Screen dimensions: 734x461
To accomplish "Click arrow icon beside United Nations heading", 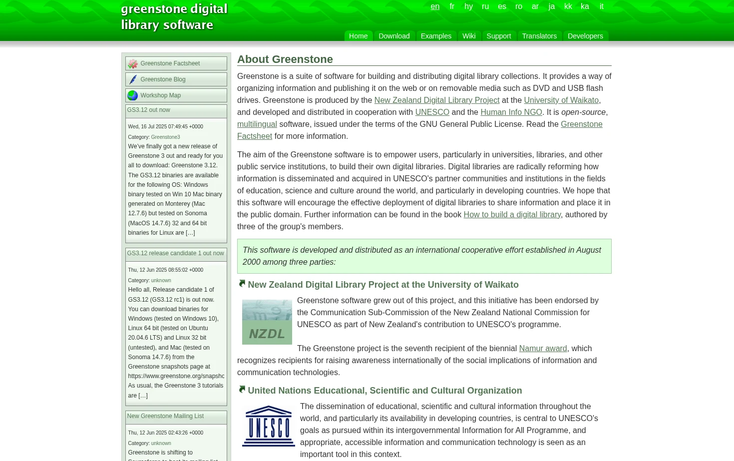I will pyautogui.click(x=242, y=390).
